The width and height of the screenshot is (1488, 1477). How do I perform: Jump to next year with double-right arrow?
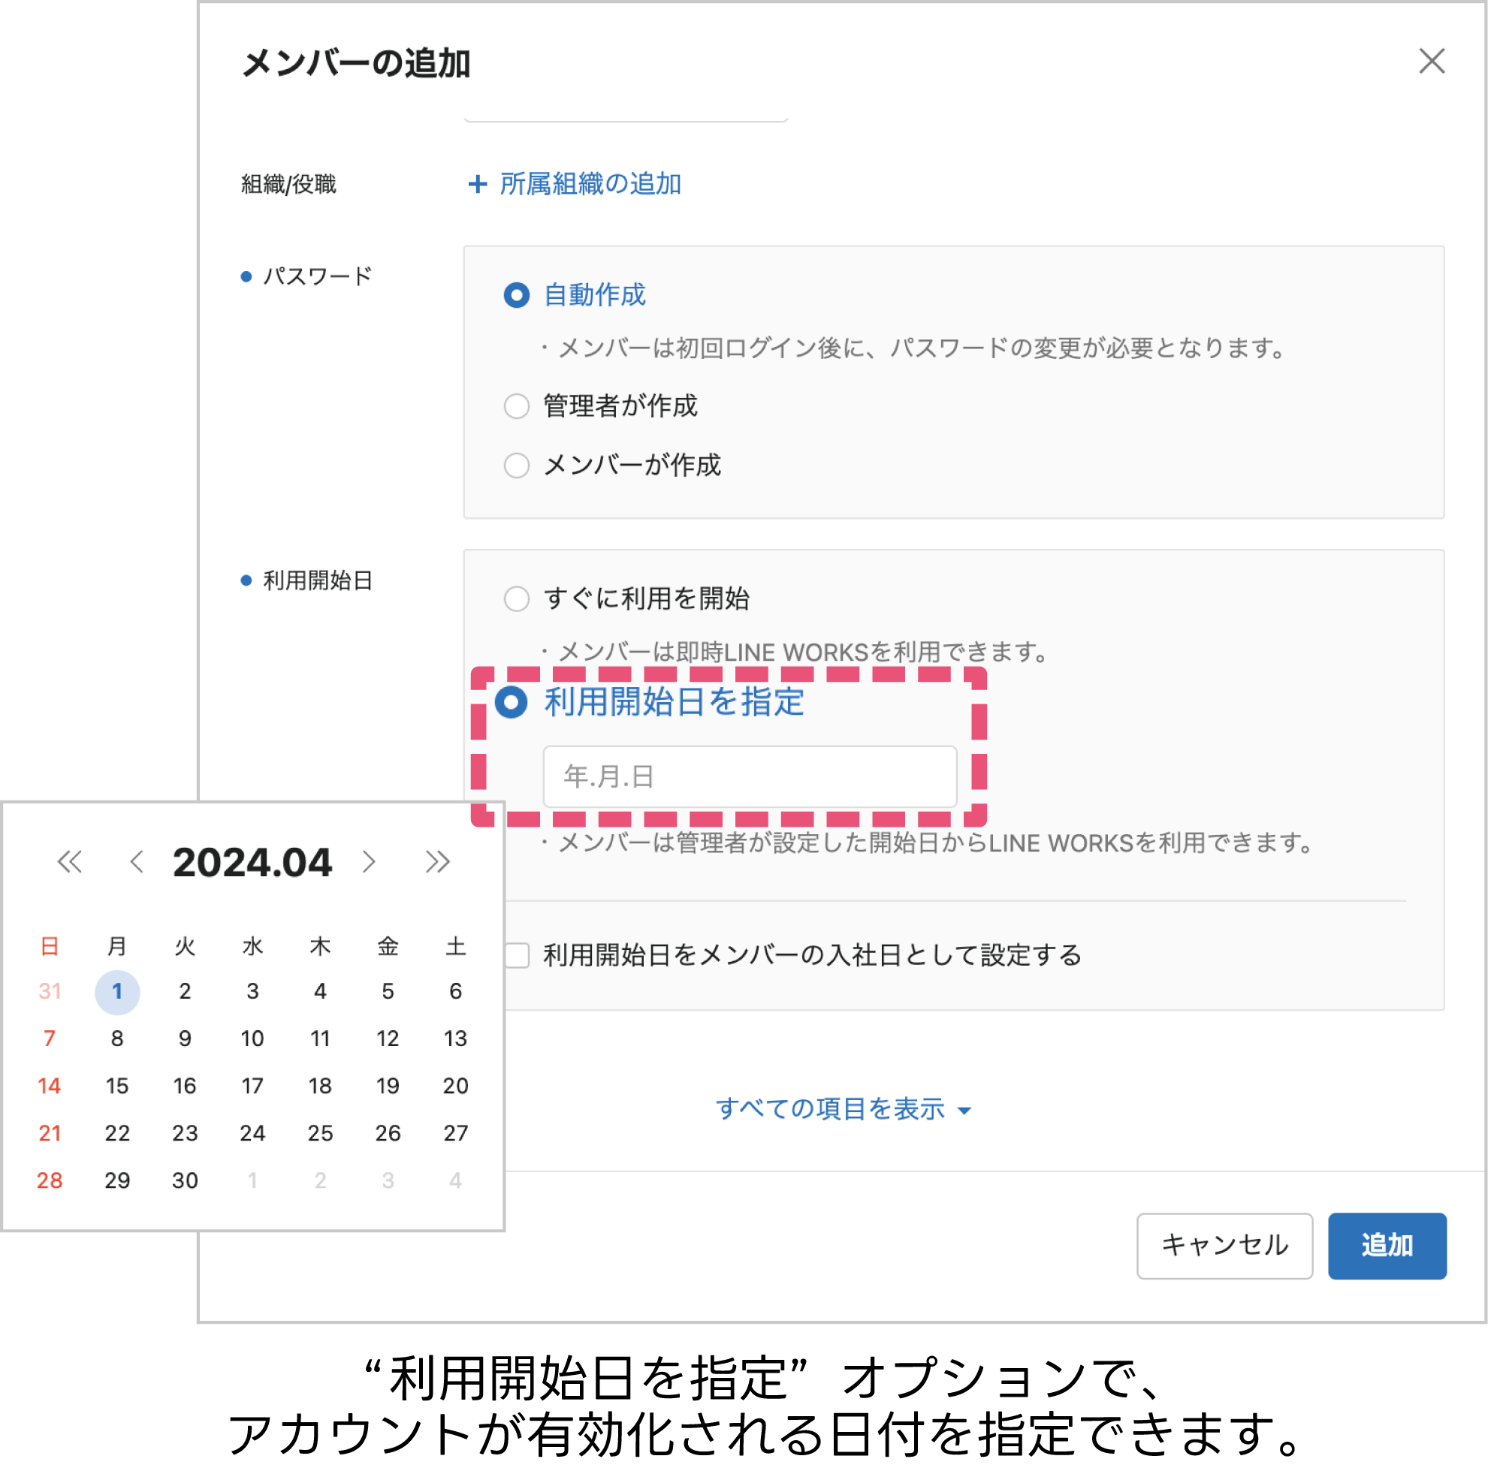click(x=437, y=862)
